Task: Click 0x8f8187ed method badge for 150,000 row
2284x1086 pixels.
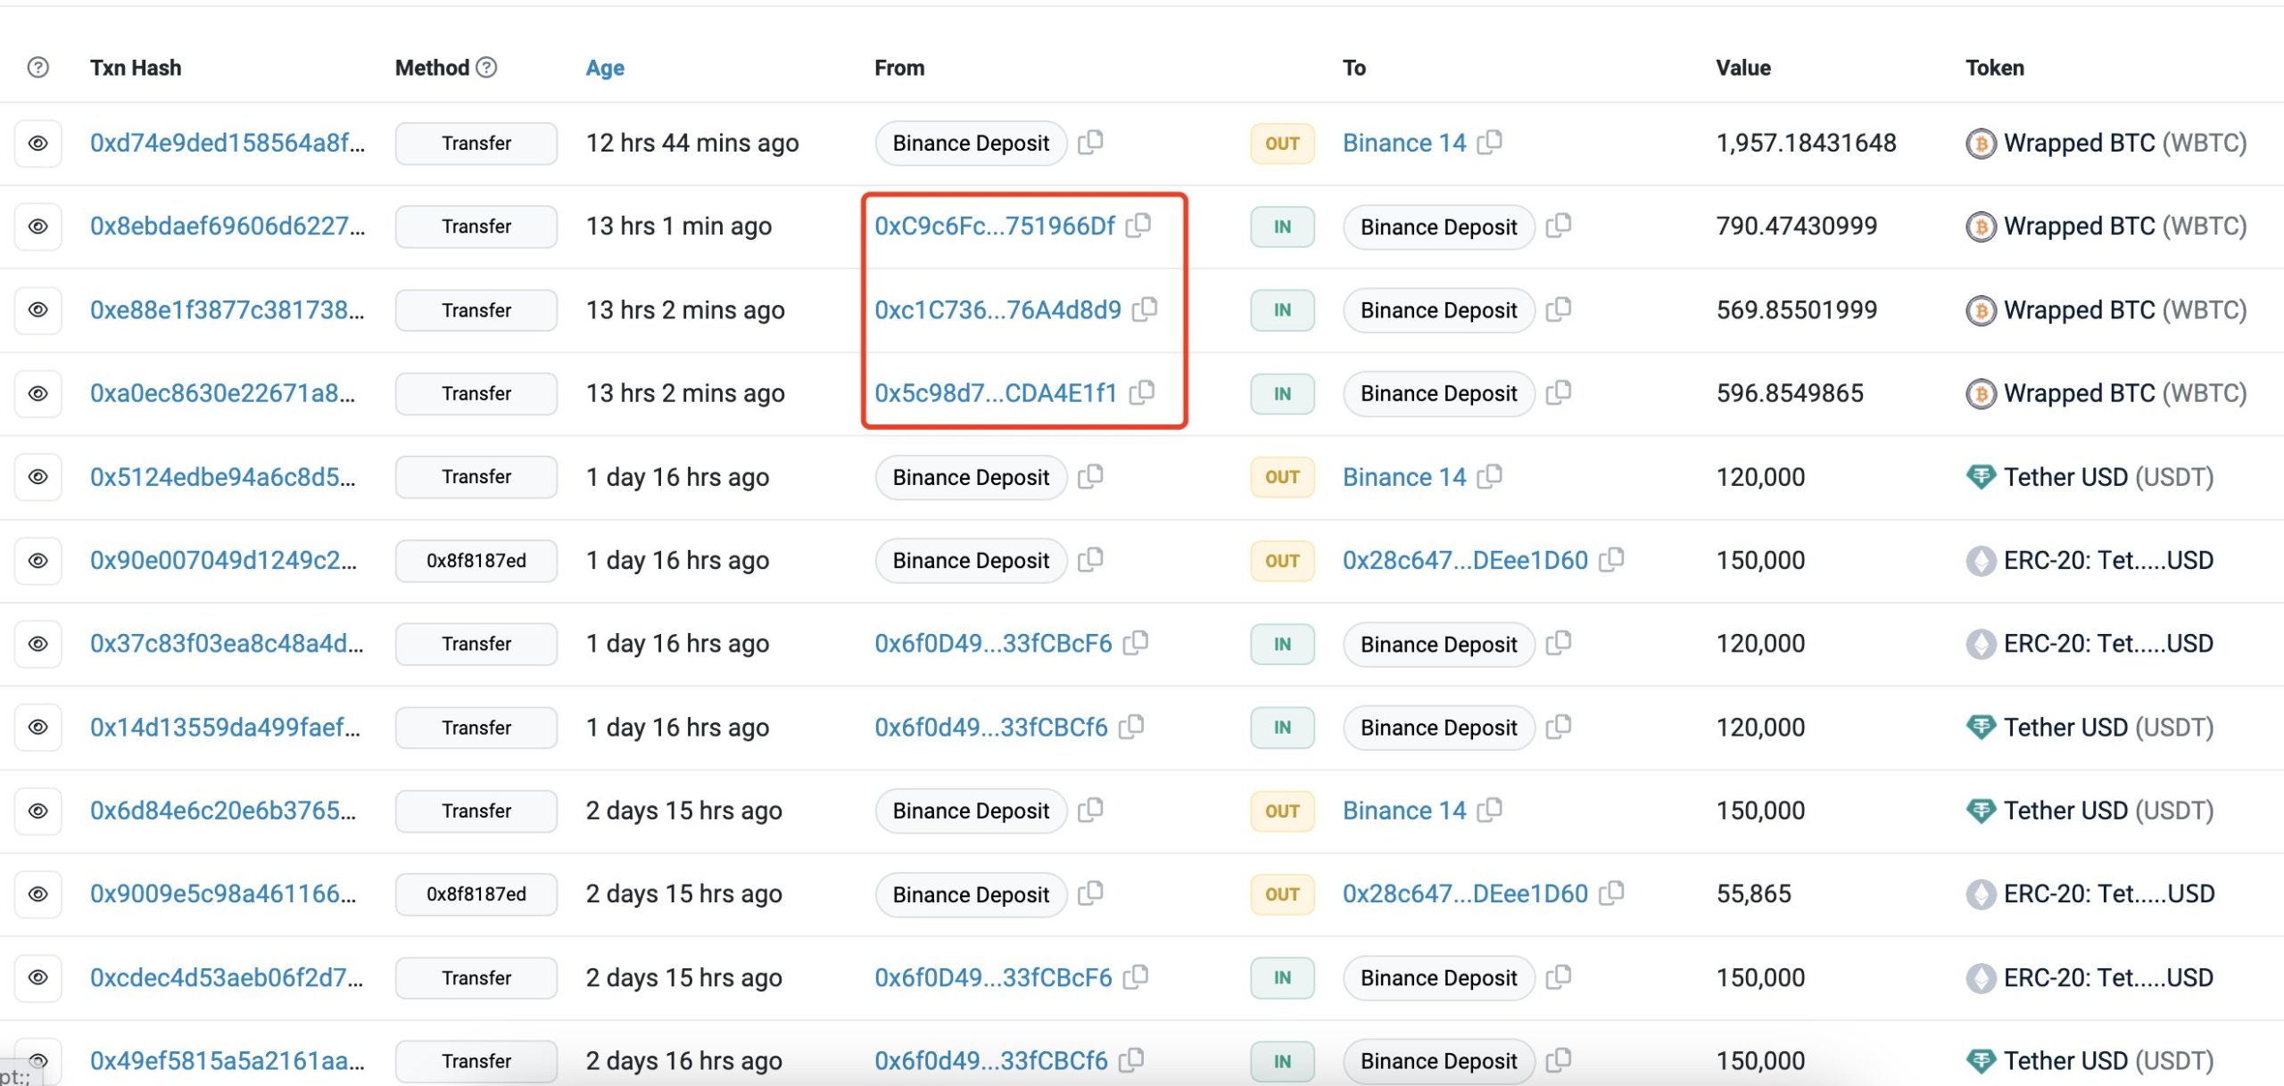Action: point(476,560)
